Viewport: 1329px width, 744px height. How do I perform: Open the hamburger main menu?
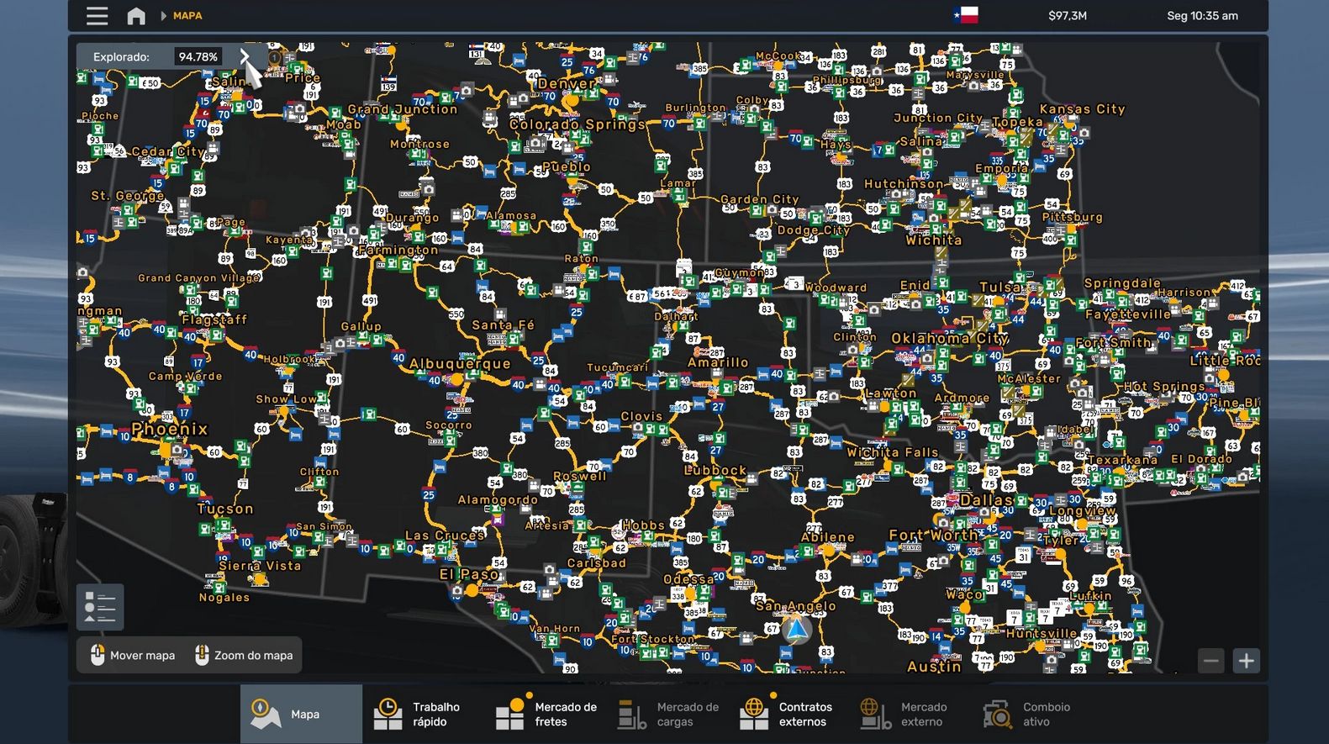[x=97, y=16]
